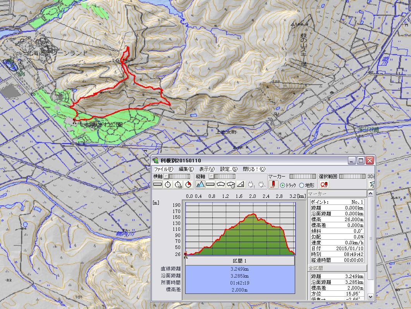Select the plain speedometer gauge icon

click(x=220, y=184)
